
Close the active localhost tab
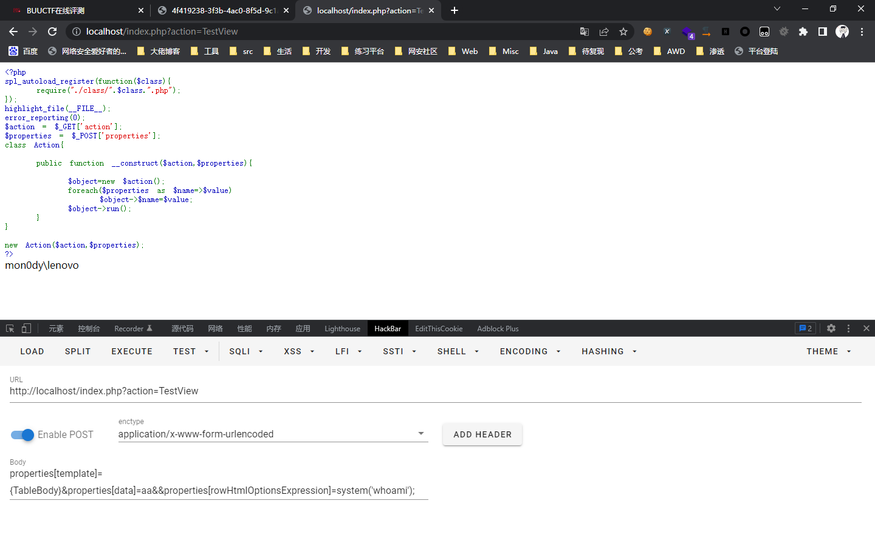click(x=431, y=10)
